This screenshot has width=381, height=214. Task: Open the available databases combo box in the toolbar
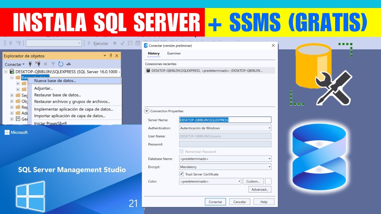pyautogui.click(x=54, y=43)
